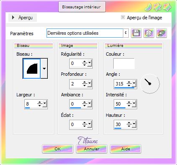Click the Annuler button
The height and width of the screenshot is (165, 177).
point(92,149)
